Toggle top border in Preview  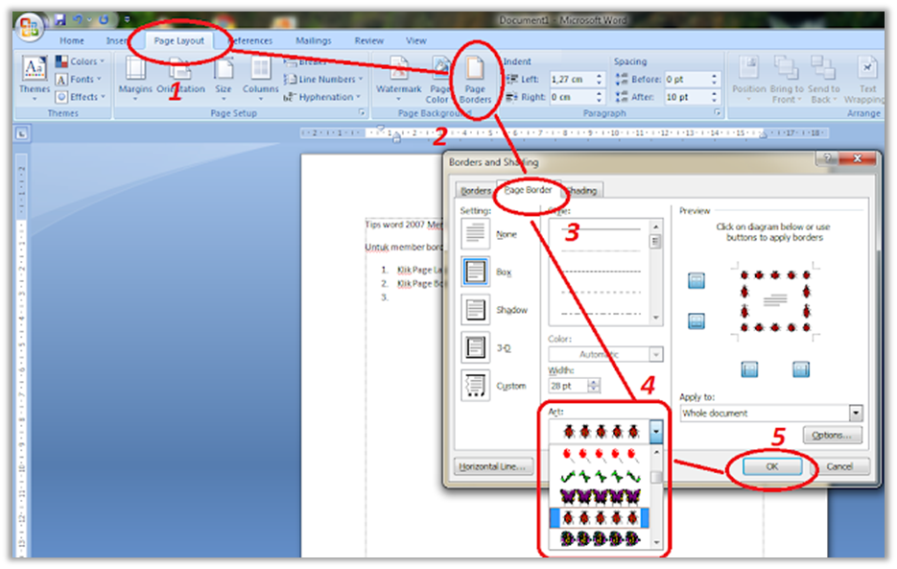coord(696,280)
